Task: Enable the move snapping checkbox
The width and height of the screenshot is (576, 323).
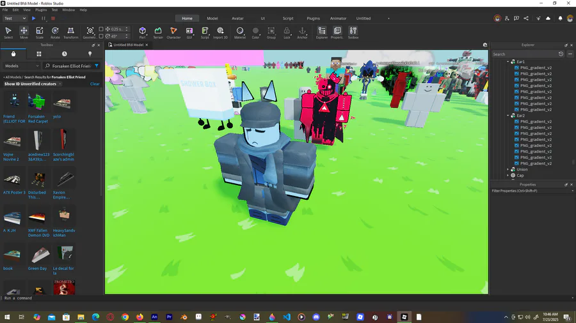Action: point(101,29)
